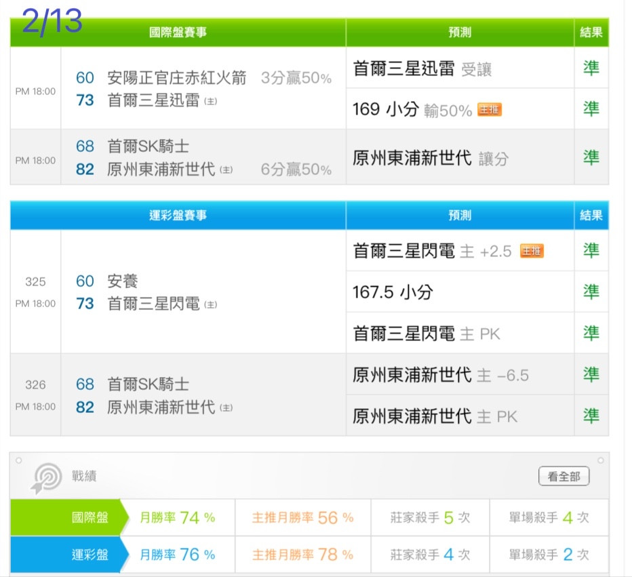Click the prediction 原州東浦新世代 主 -6.5
The width and height of the screenshot is (632, 577).
[x=441, y=375]
